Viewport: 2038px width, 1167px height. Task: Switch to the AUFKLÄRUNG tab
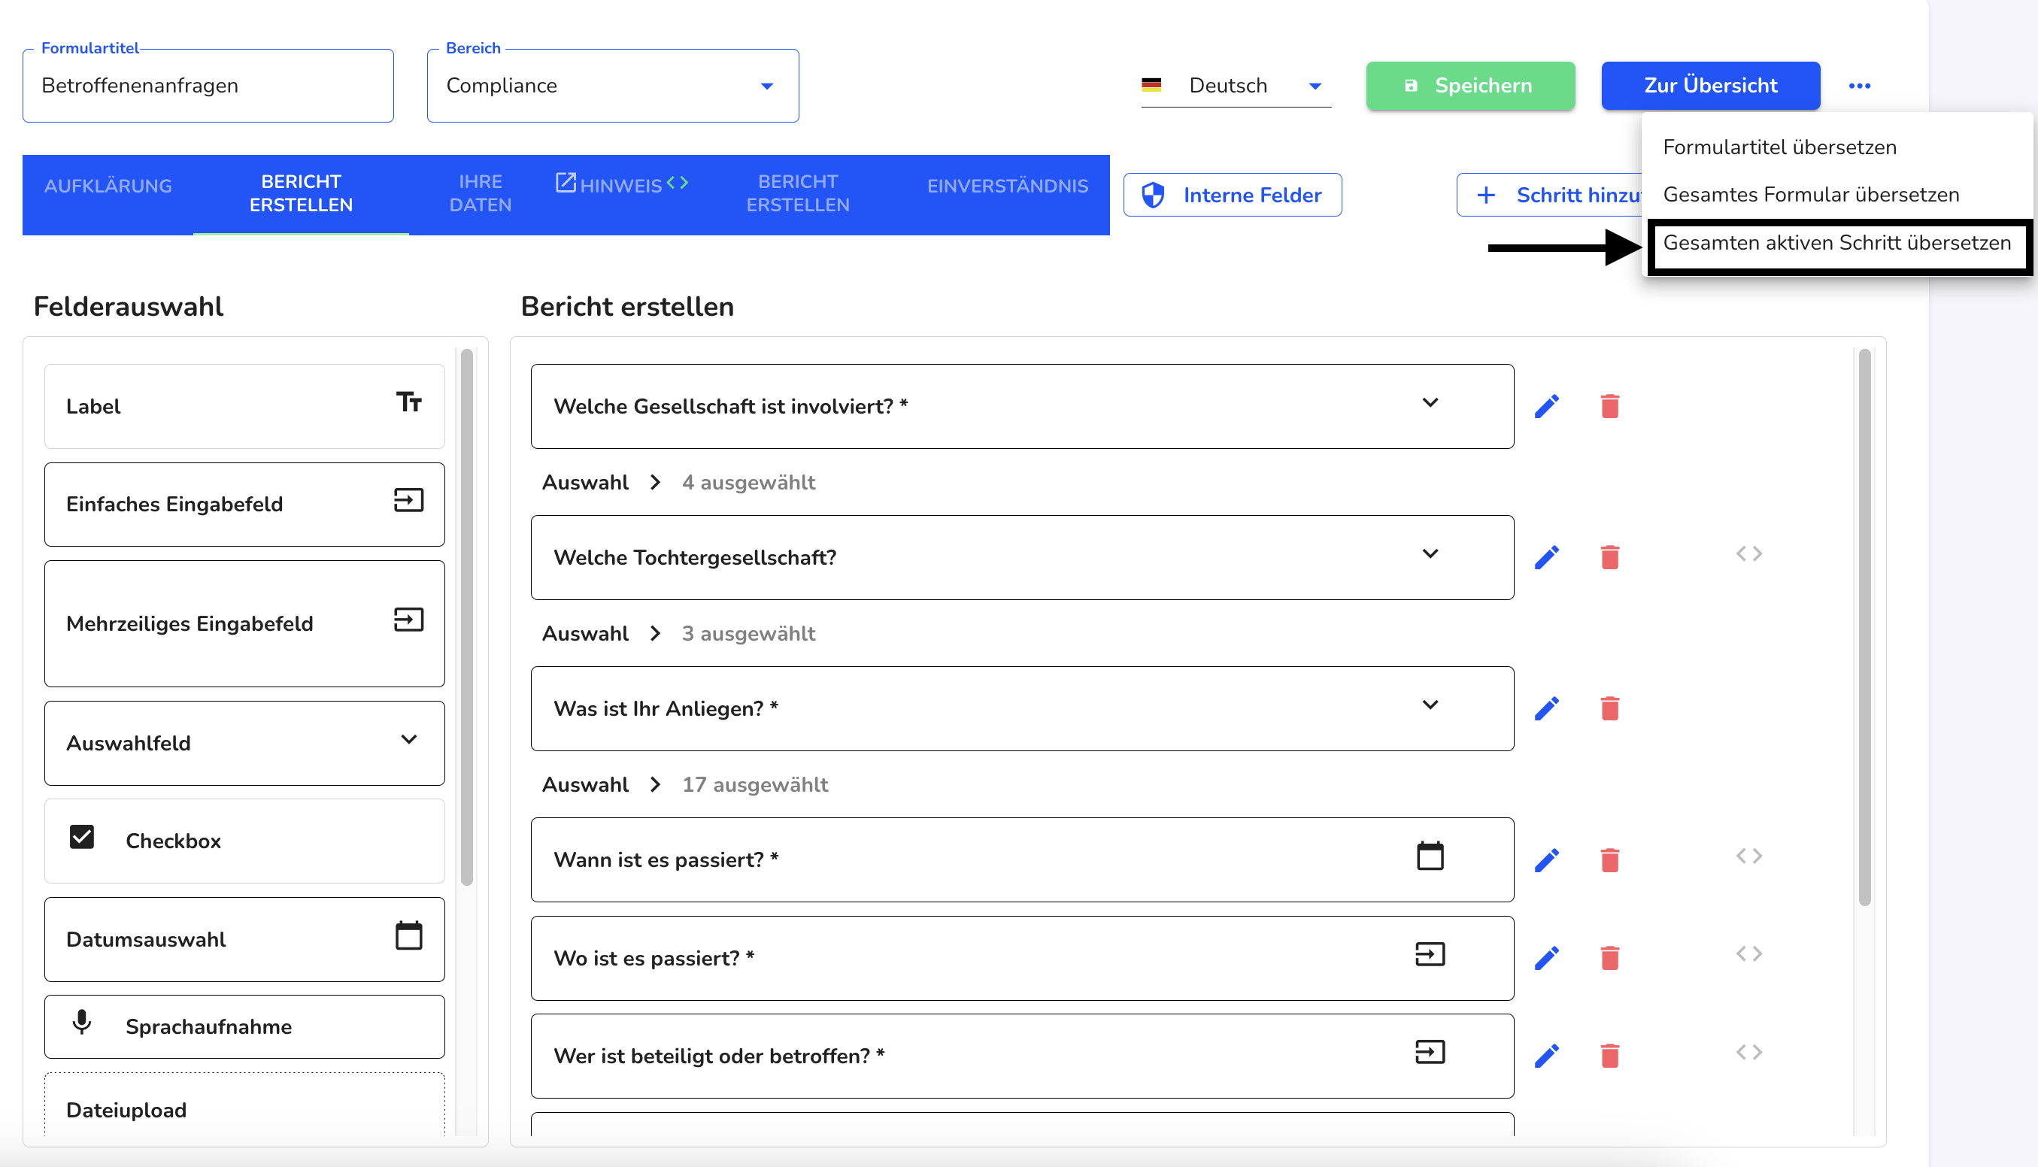[x=108, y=186]
